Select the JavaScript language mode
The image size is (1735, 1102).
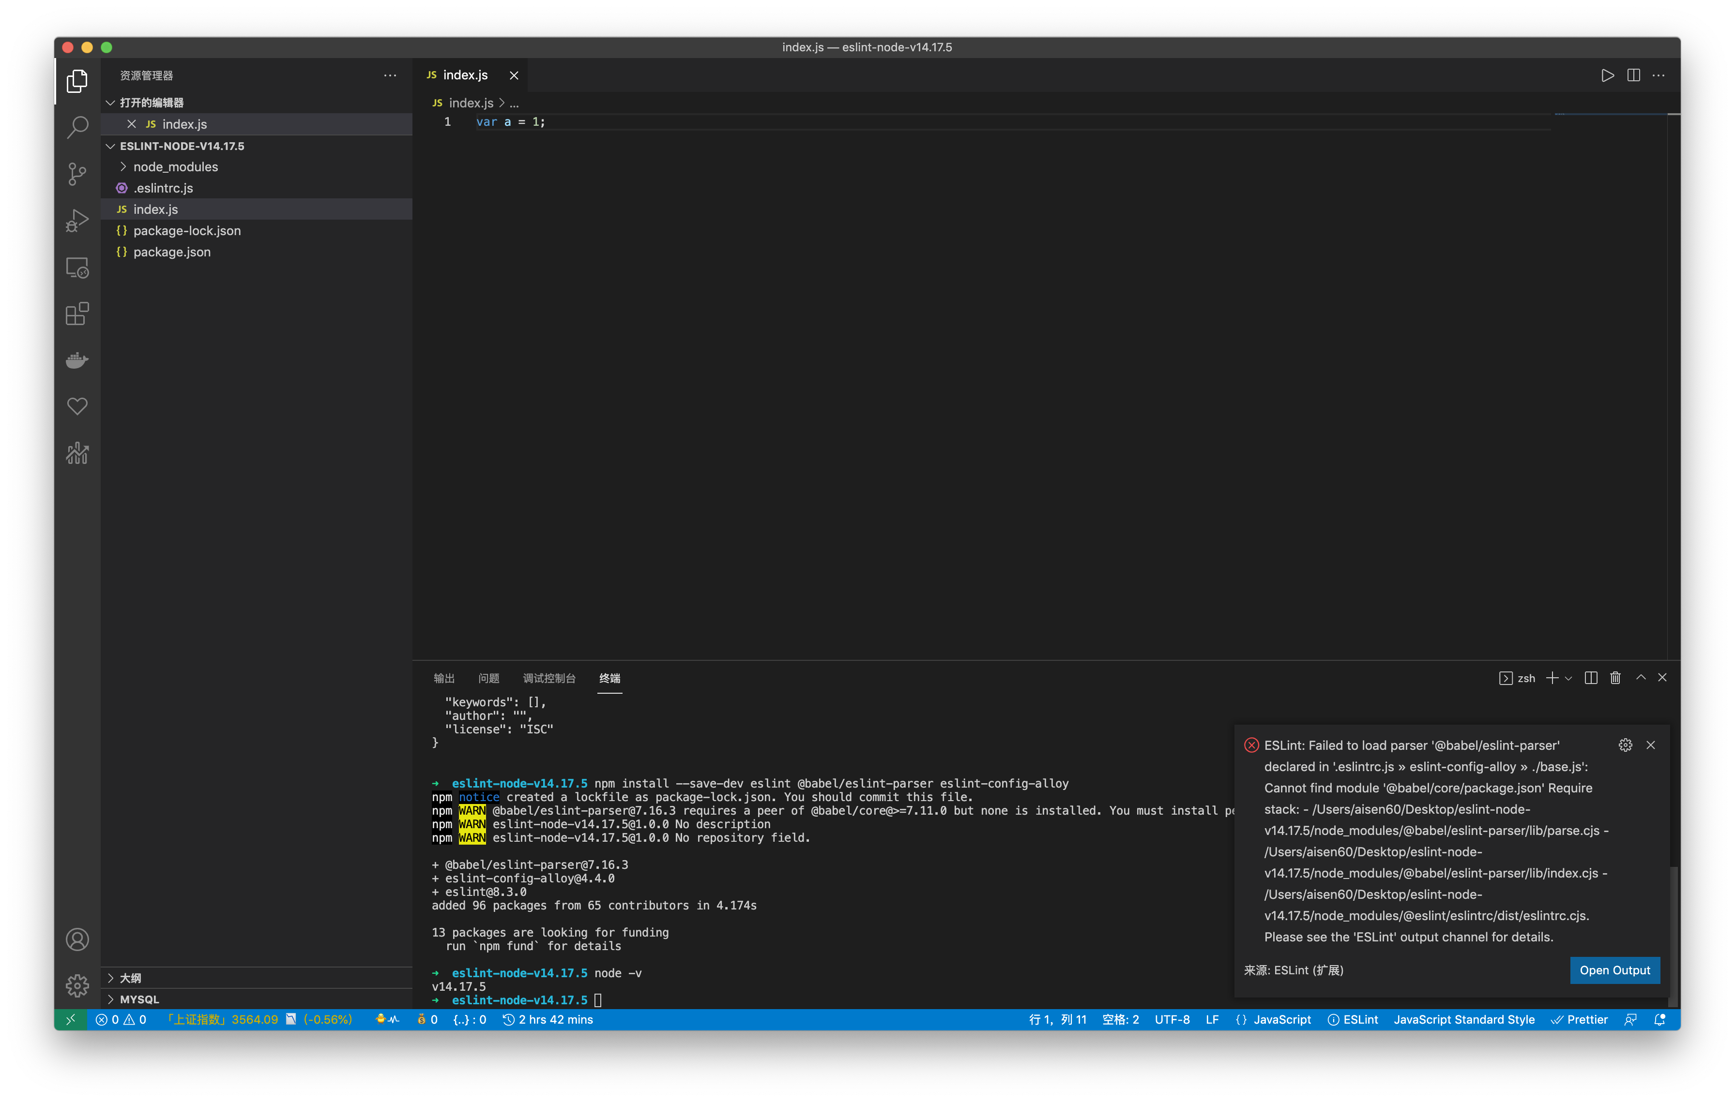point(1281,1019)
